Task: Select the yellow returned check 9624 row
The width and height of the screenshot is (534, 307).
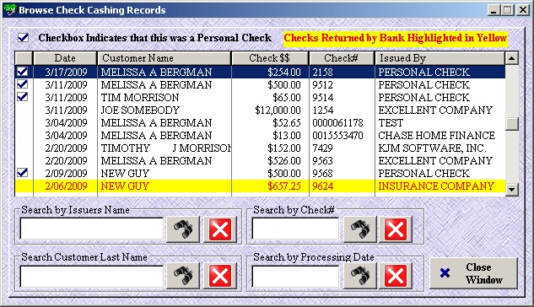Action: (260, 186)
